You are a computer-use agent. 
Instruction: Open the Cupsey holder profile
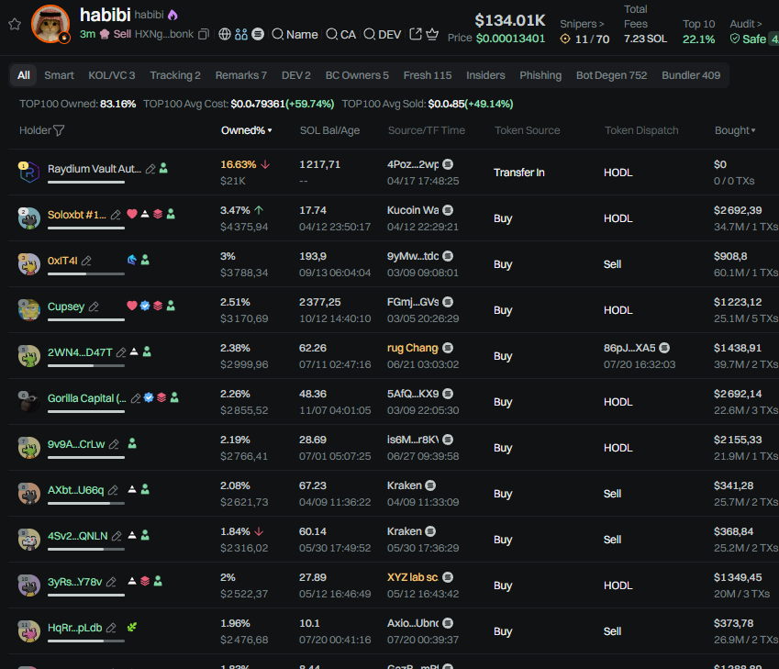tap(66, 307)
